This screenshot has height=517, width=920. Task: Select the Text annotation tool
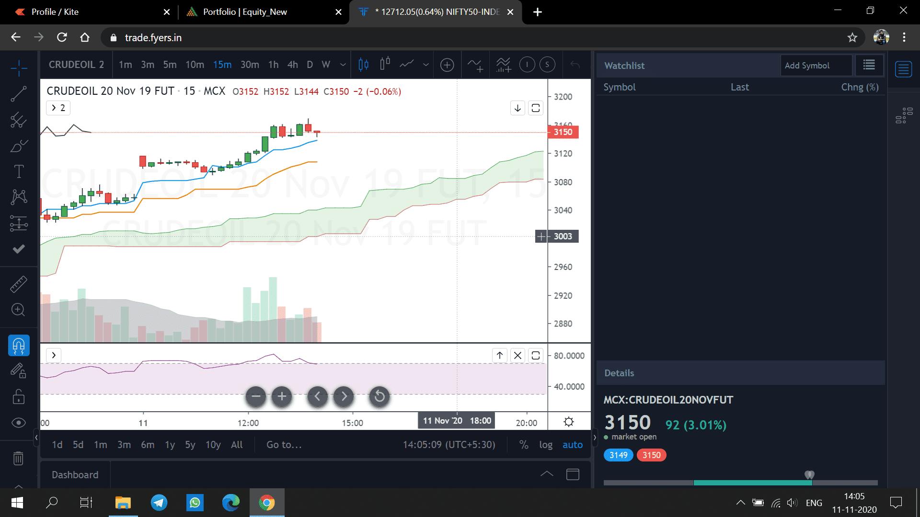click(19, 171)
